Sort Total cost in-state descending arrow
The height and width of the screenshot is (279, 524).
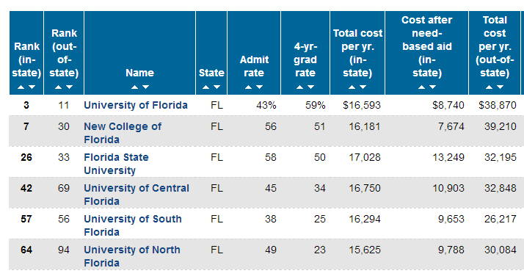pyautogui.click(x=363, y=87)
